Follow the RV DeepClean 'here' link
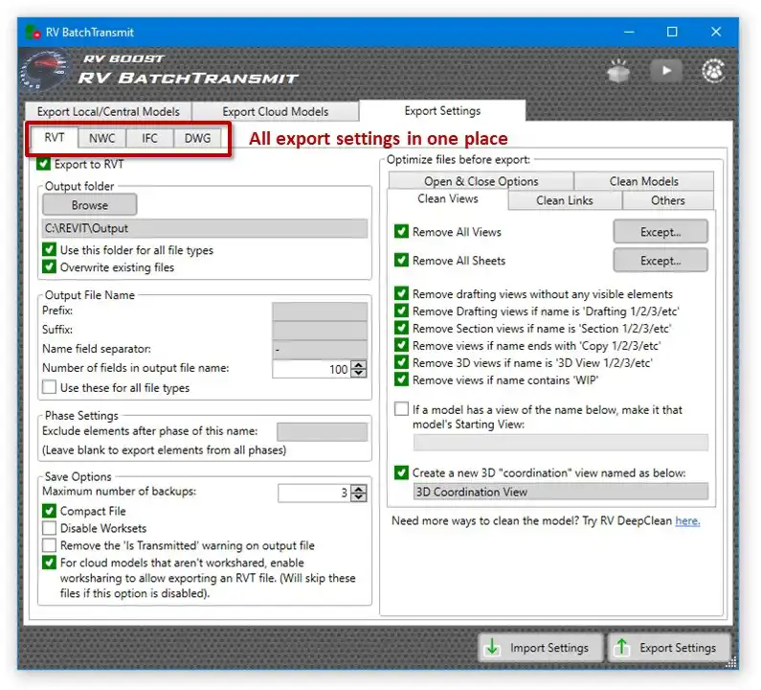The image size is (761, 690). click(687, 521)
